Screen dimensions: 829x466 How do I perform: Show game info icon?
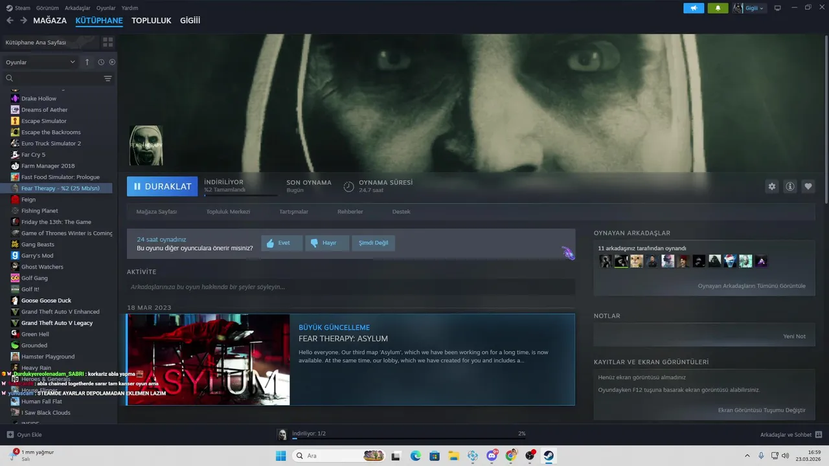790,186
